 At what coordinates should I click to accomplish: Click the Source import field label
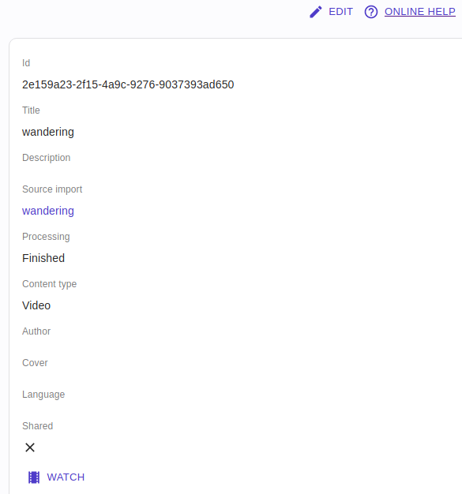click(52, 189)
